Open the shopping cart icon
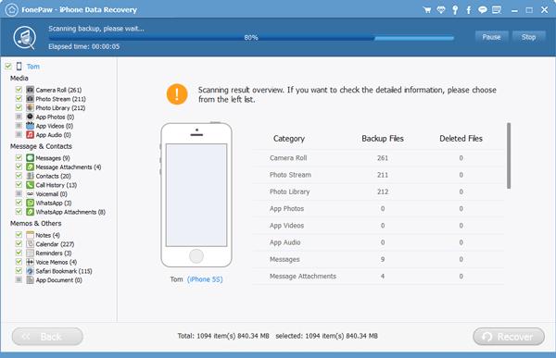The width and height of the screenshot is (556, 358). (427, 10)
